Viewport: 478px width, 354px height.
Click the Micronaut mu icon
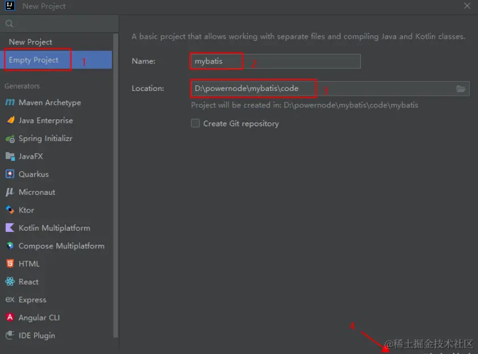tap(10, 192)
